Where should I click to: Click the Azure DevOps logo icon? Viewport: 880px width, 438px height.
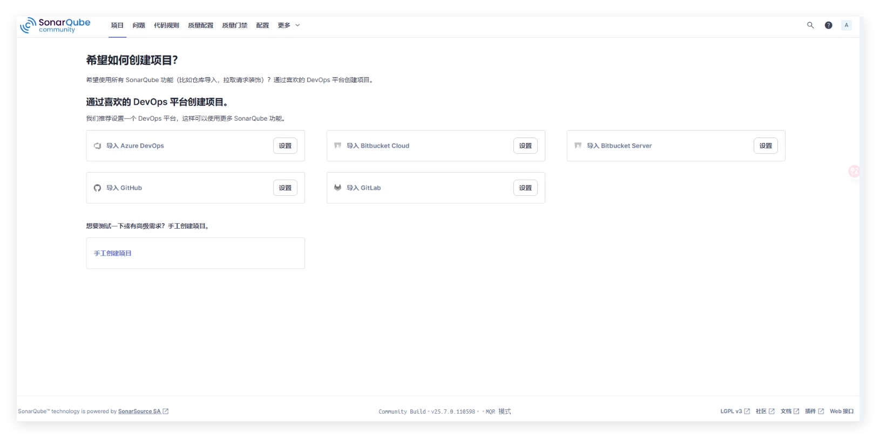coord(97,146)
